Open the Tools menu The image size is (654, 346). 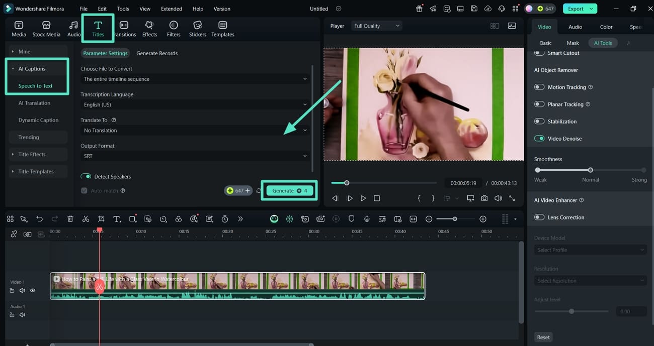[123, 9]
